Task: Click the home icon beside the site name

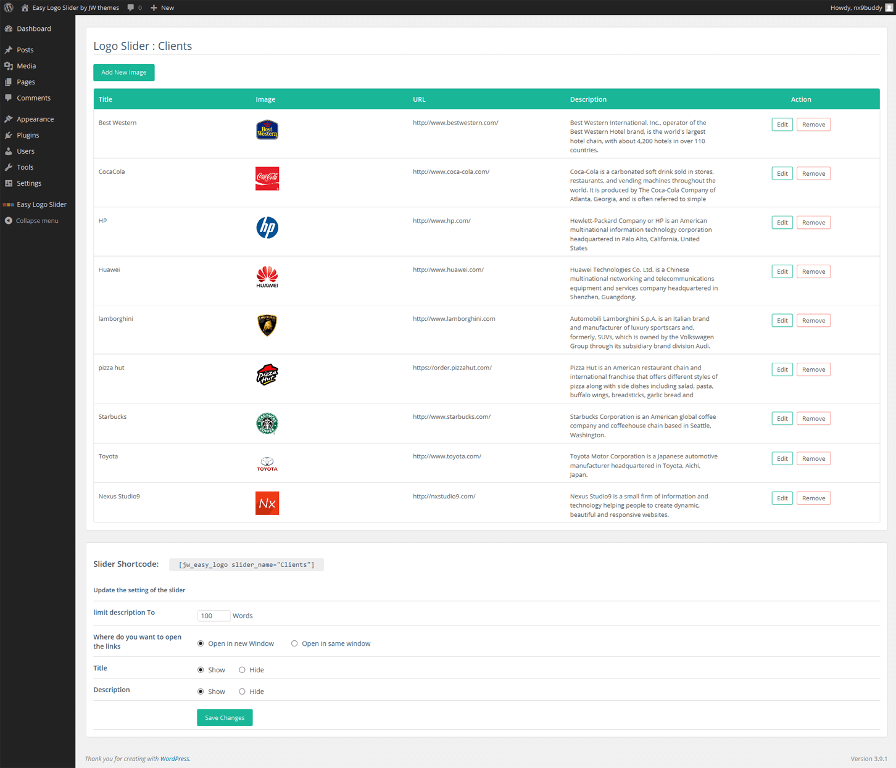Action: [25, 7]
